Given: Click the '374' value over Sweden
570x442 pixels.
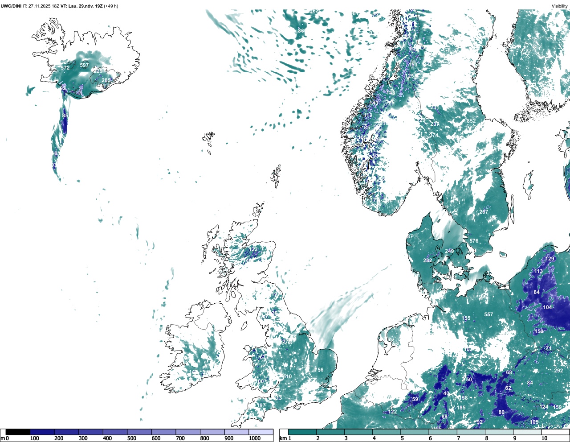Looking at the screenshot, I should 434,135.
